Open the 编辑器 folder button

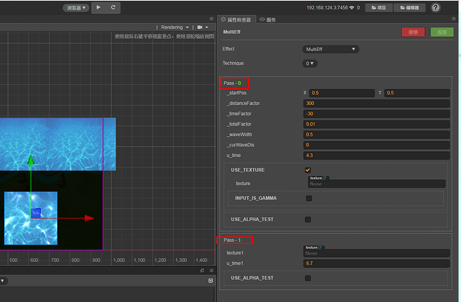[x=410, y=8]
